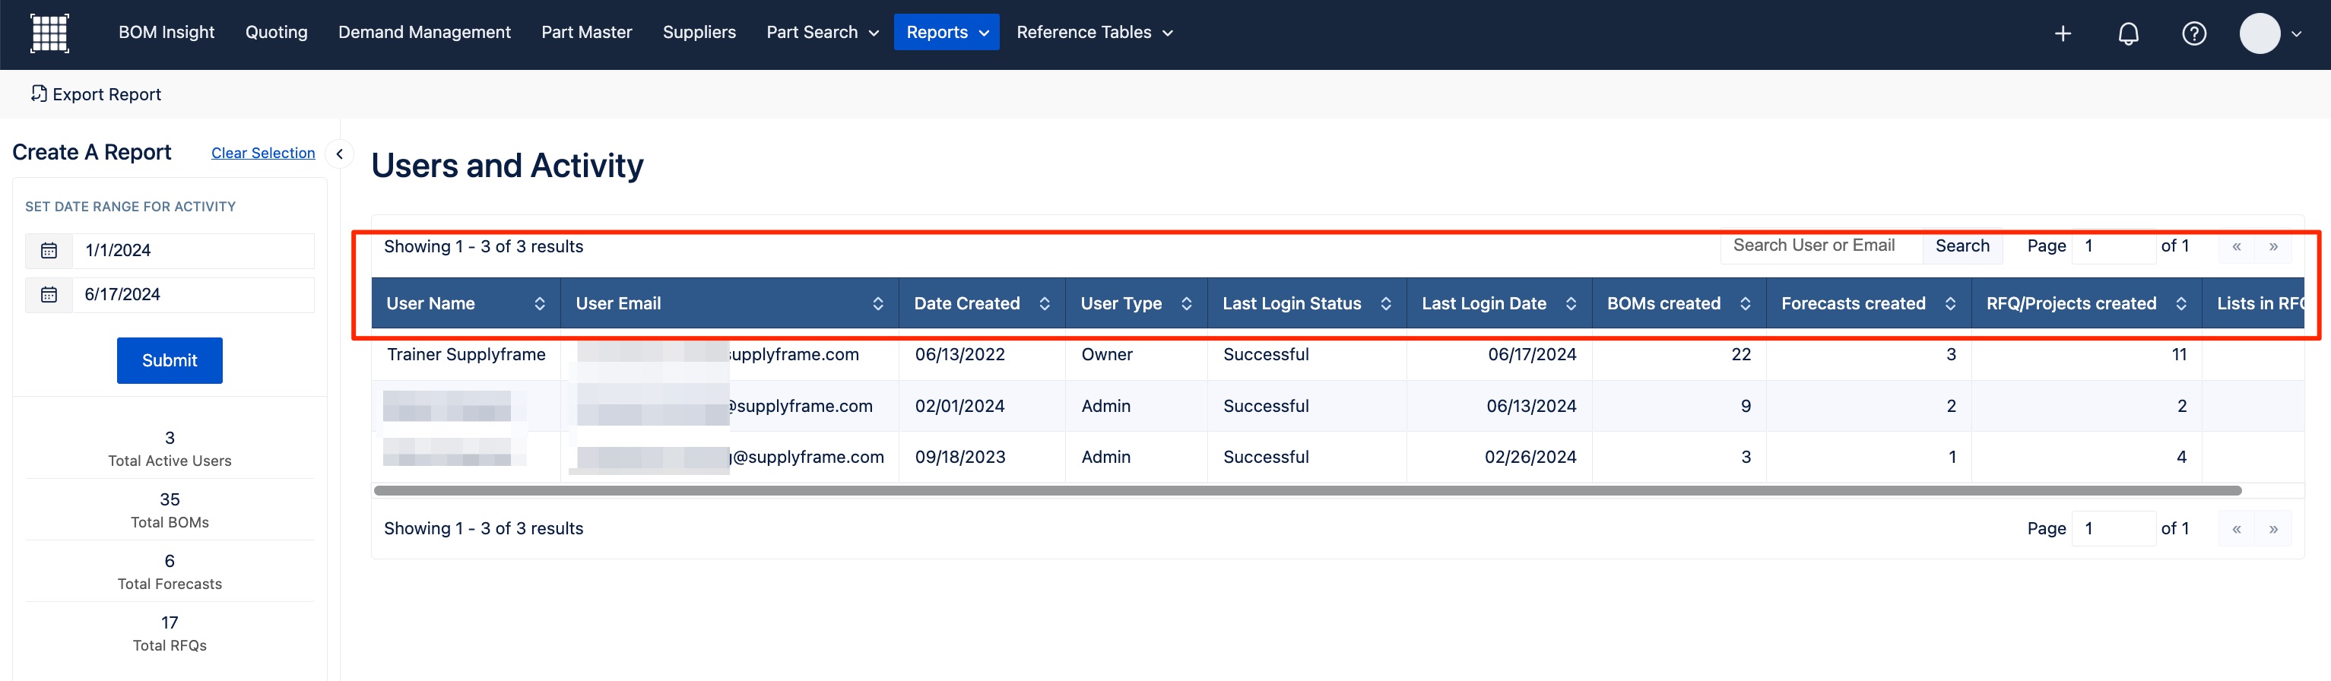
Task: Go to previous page, top pagination
Action: click(x=2236, y=247)
